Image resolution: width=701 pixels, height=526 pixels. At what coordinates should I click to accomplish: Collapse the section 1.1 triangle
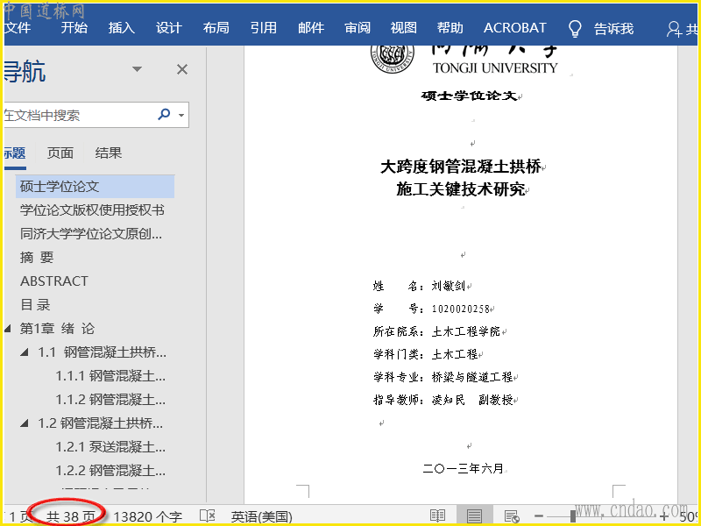pyautogui.click(x=25, y=352)
